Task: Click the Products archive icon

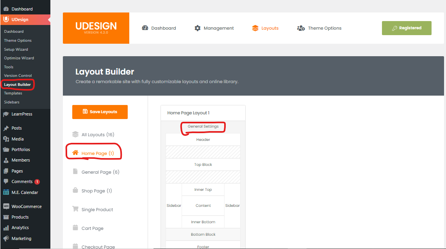Action: click(6, 217)
